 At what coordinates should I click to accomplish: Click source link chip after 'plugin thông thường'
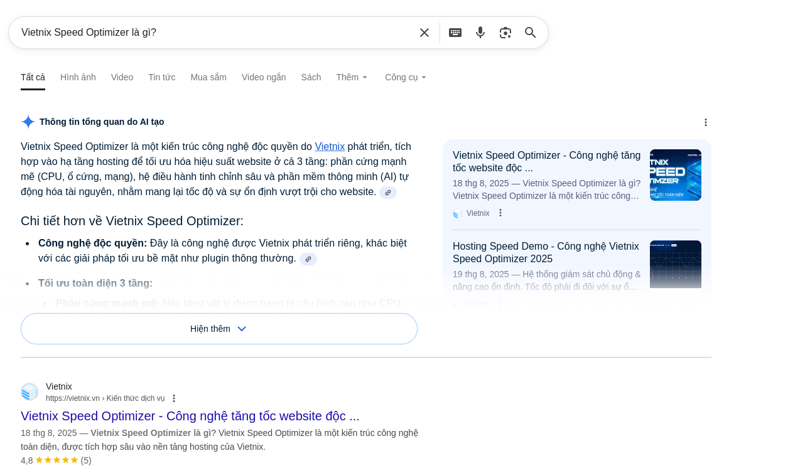[308, 259]
